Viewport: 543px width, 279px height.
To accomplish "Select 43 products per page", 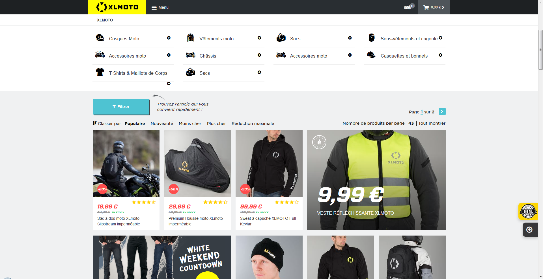I will pos(411,123).
